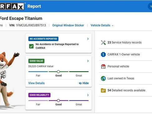
Task: Click the house Personal vehicle icon
Action: click(x=103, y=66)
